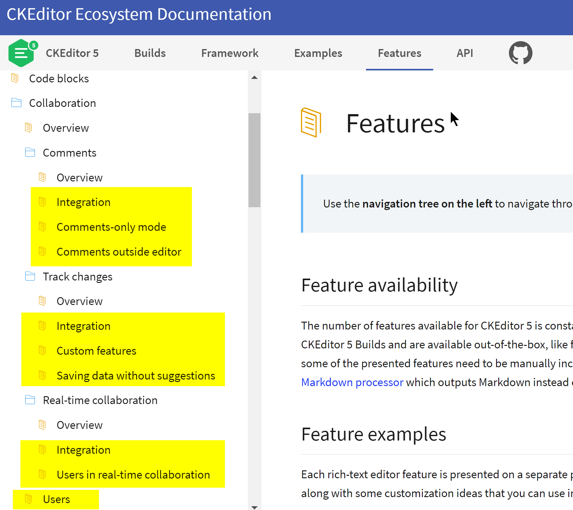The width and height of the screenshot is (573, 510).
Task: Click the Custom features page icon
Action: [x=42, y=351]
